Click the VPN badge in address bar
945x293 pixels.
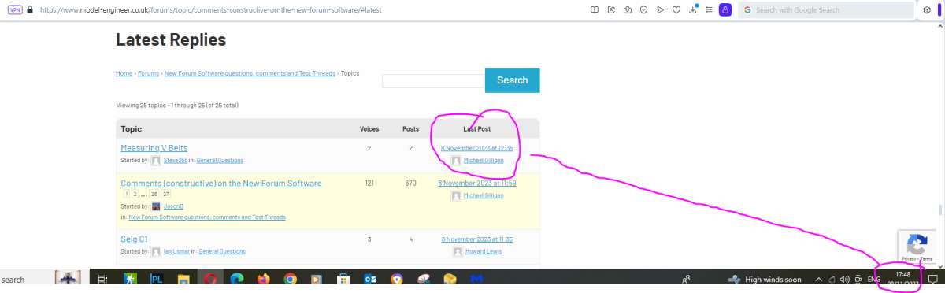click(x=15, y=10)
